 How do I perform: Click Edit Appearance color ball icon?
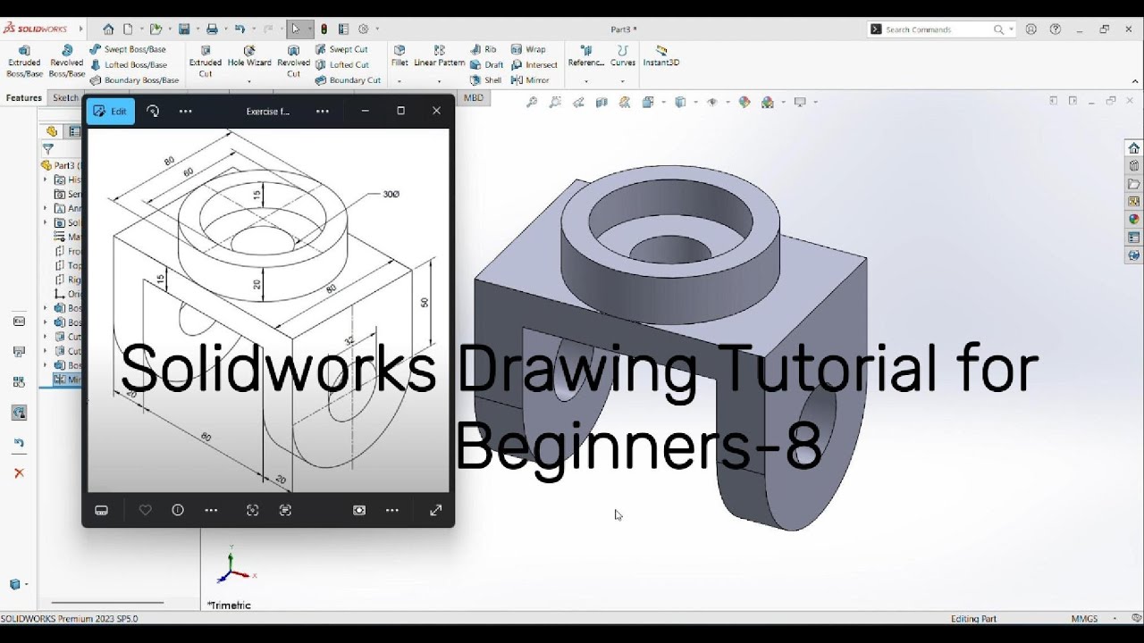[744, 103]
